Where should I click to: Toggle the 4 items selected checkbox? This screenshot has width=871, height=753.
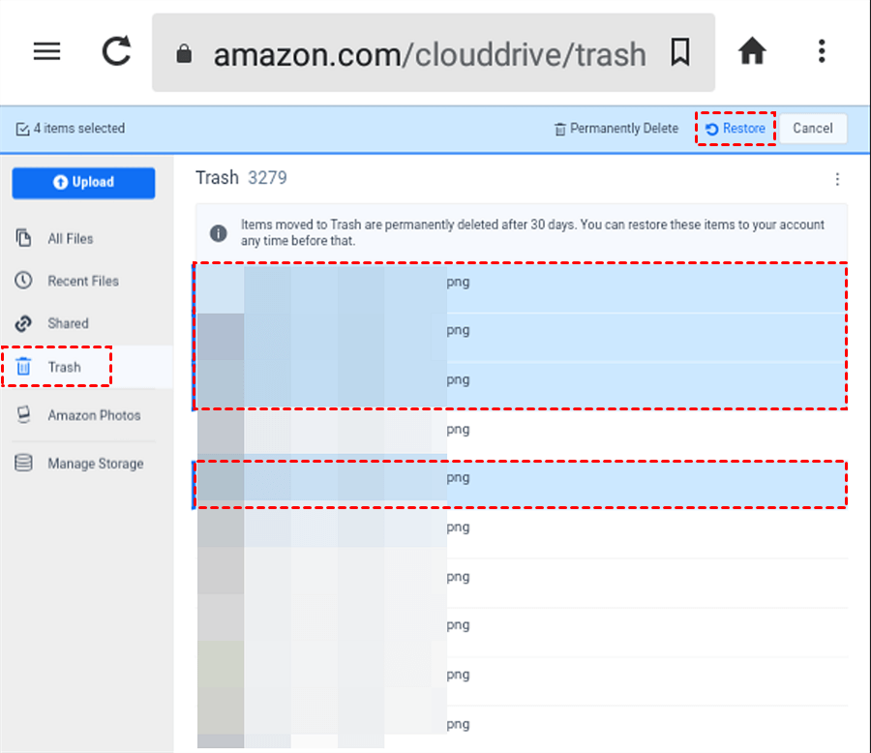(23, 129)
